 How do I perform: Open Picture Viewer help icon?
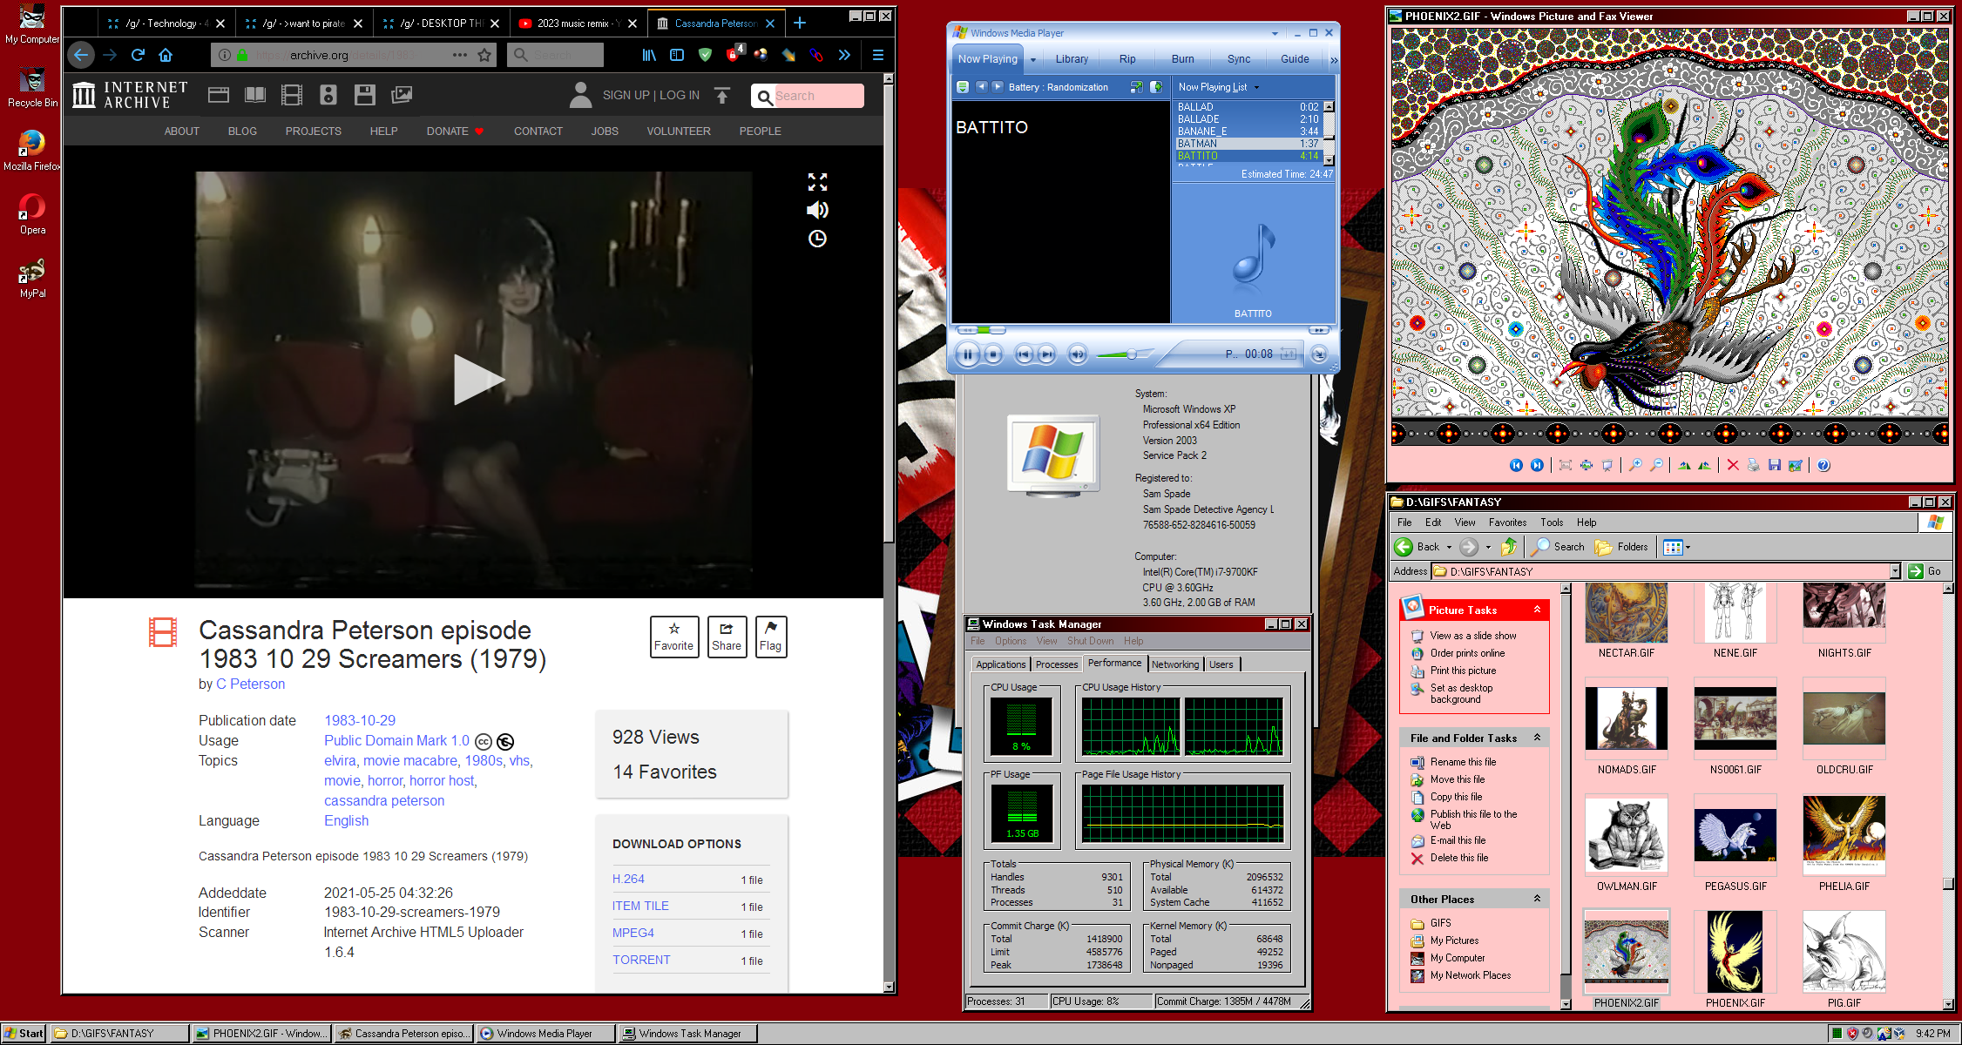click(1823, 465)
